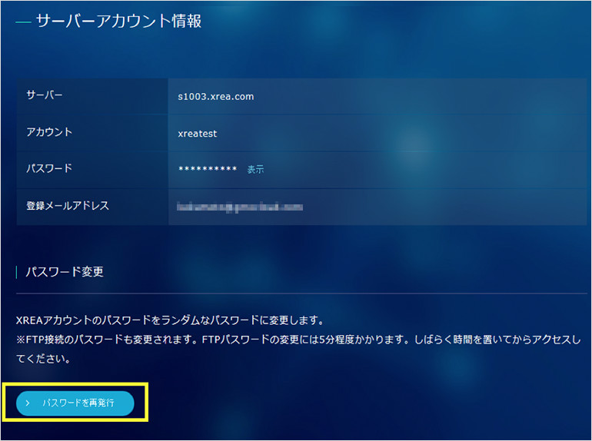Click the 登録メールアドレス row label
The height and width of the screenshot is (441, 592).
[x=68, y=206]
